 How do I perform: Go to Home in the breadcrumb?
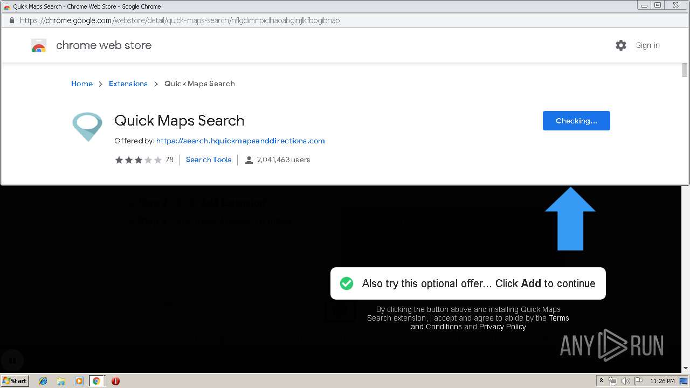pyautogui.click(x=82, y=84)
